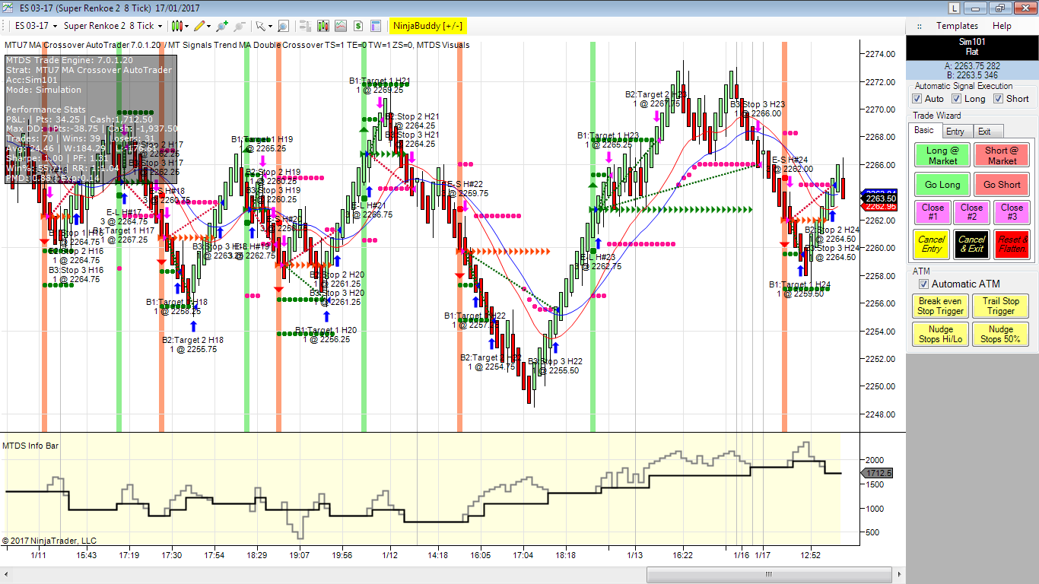
Task: Click the 2263.50 current price marker
Action: [x=880, y=198]
